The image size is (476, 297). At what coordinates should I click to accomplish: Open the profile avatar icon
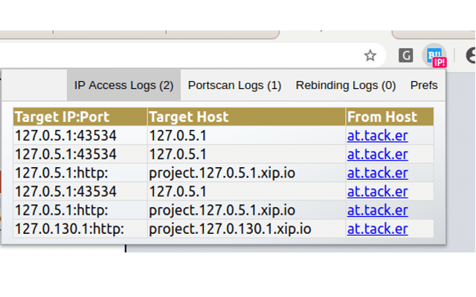coord(471,56)
